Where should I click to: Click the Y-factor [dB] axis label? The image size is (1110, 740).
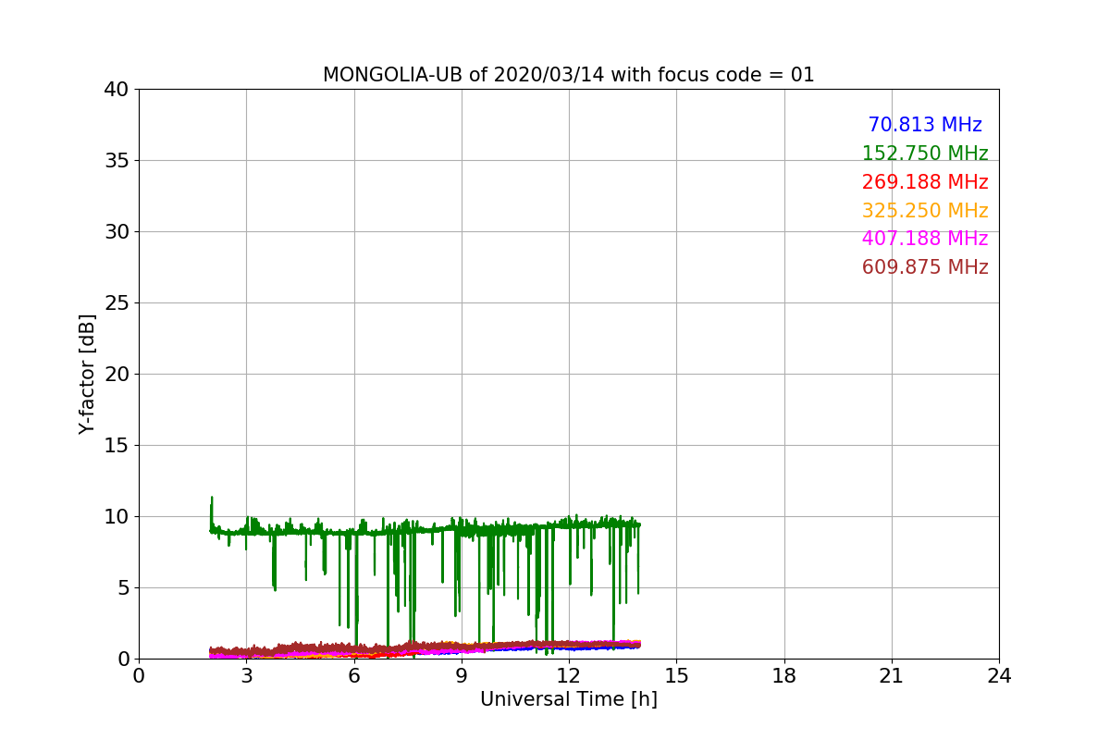pyautogui.click(x=88, y=374)
